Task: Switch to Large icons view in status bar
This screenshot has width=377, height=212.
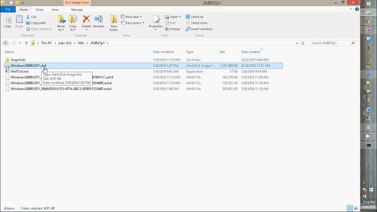Action: pyautogui.click(x=356, y=208)
